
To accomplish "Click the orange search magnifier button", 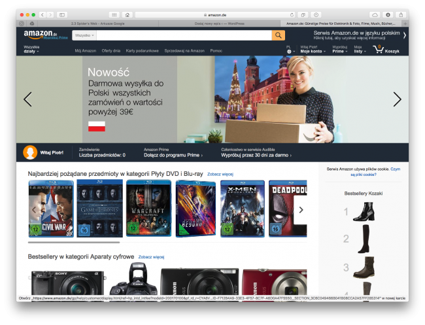I will click(278, 35).
